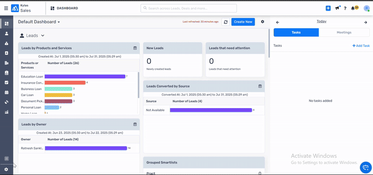Open date filter on Leads by Products and Services
Image resolution: width=373 pixels, height=175 pixels.
tap(135, 48)
